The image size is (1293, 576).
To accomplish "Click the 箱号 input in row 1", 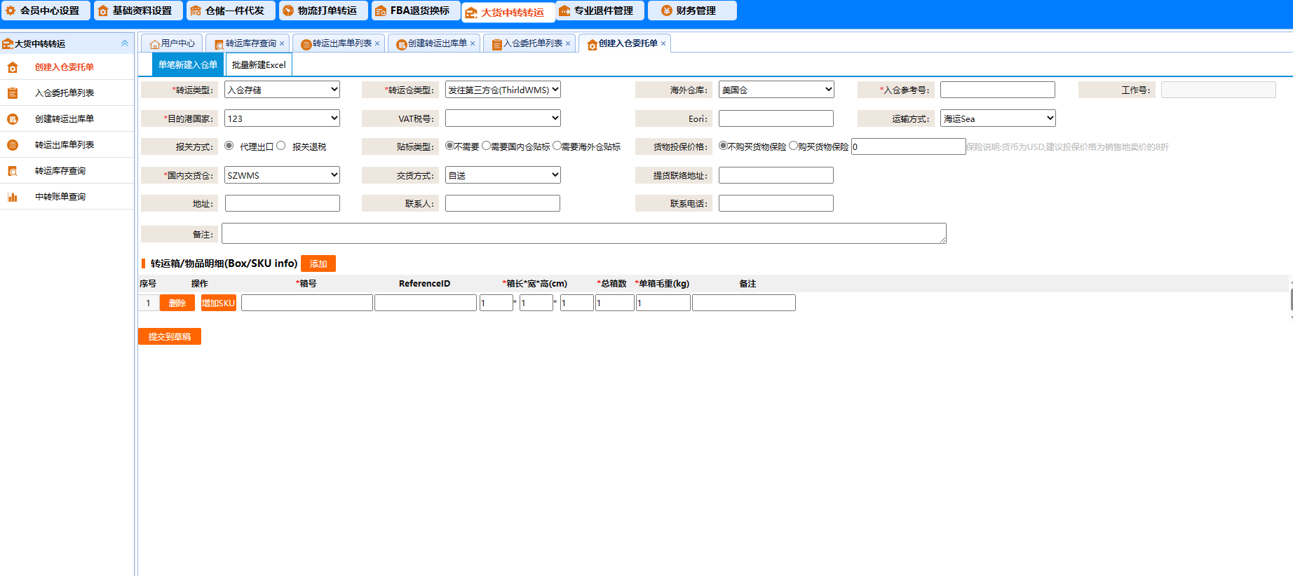I will click(x=307, y=303).
